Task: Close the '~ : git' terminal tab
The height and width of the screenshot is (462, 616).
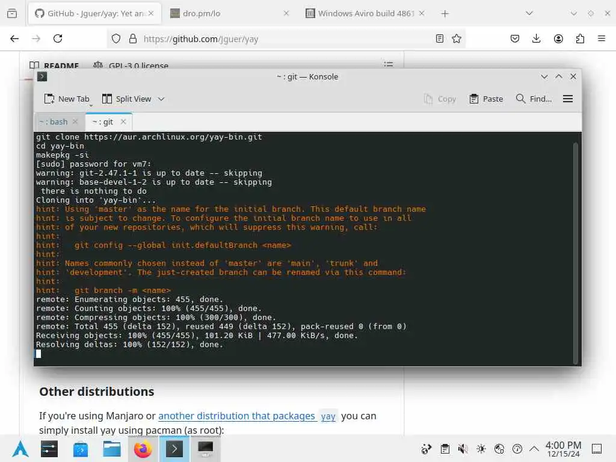Action: [x=123, y=122]
